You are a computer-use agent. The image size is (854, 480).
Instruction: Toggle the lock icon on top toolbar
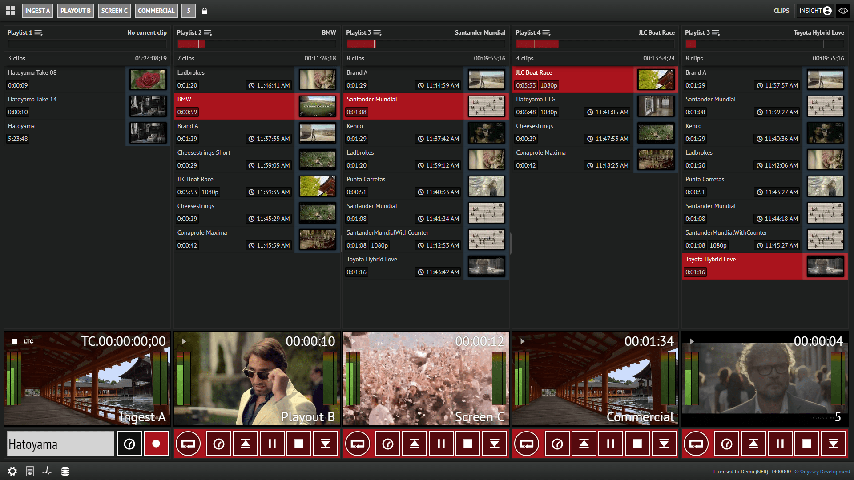click(x=204, y=10)
